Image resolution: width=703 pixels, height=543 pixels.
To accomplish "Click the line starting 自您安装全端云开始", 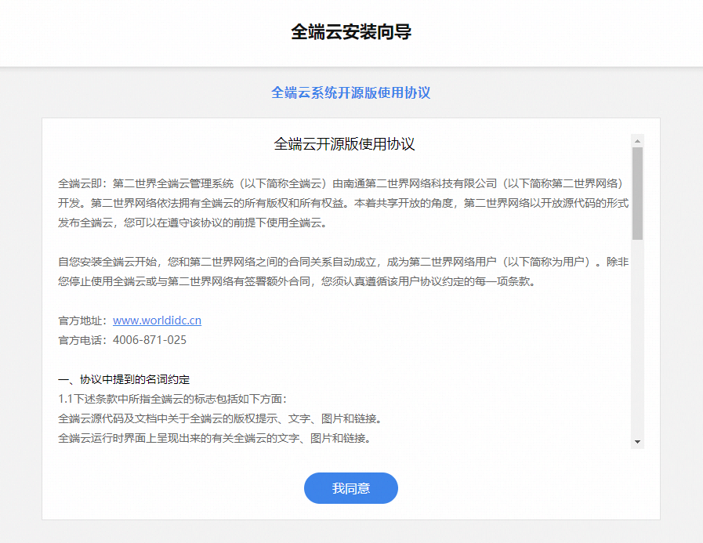I will click(x=343, y=262).
